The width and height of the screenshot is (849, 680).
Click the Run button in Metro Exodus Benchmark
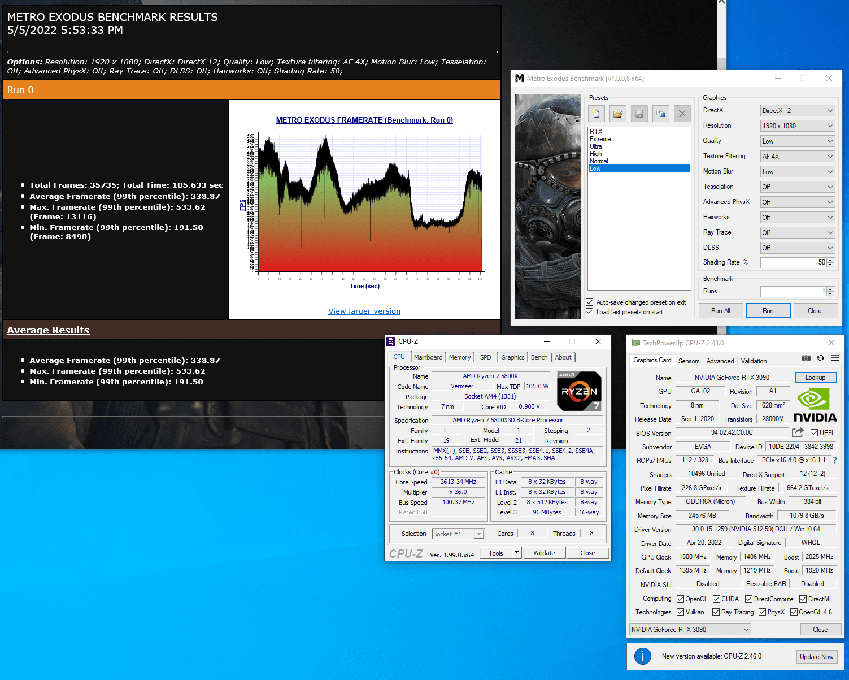(768, 311)
